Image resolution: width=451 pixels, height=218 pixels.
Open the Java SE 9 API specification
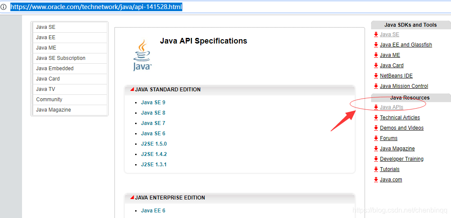coord(153,103)
